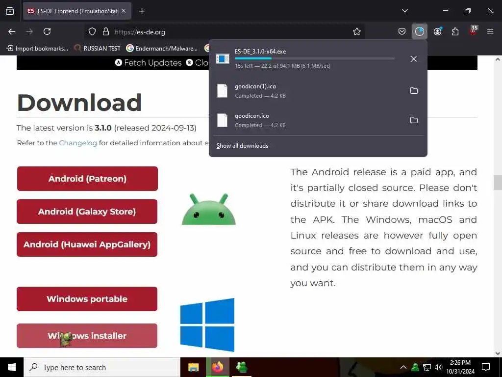Screen dimensions: 502x377
Task: Download the Windows installer
Action: coord(87,336)
